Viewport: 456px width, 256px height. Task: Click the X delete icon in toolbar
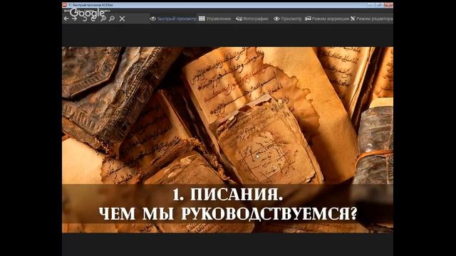(x=122, y=18)
